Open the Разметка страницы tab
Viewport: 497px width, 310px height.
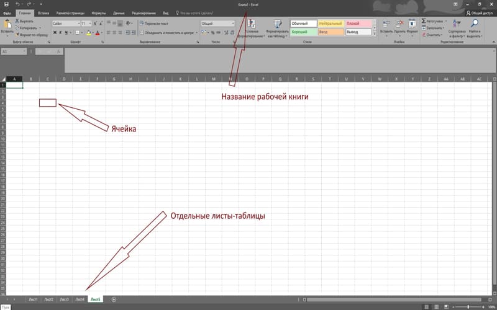70,13
